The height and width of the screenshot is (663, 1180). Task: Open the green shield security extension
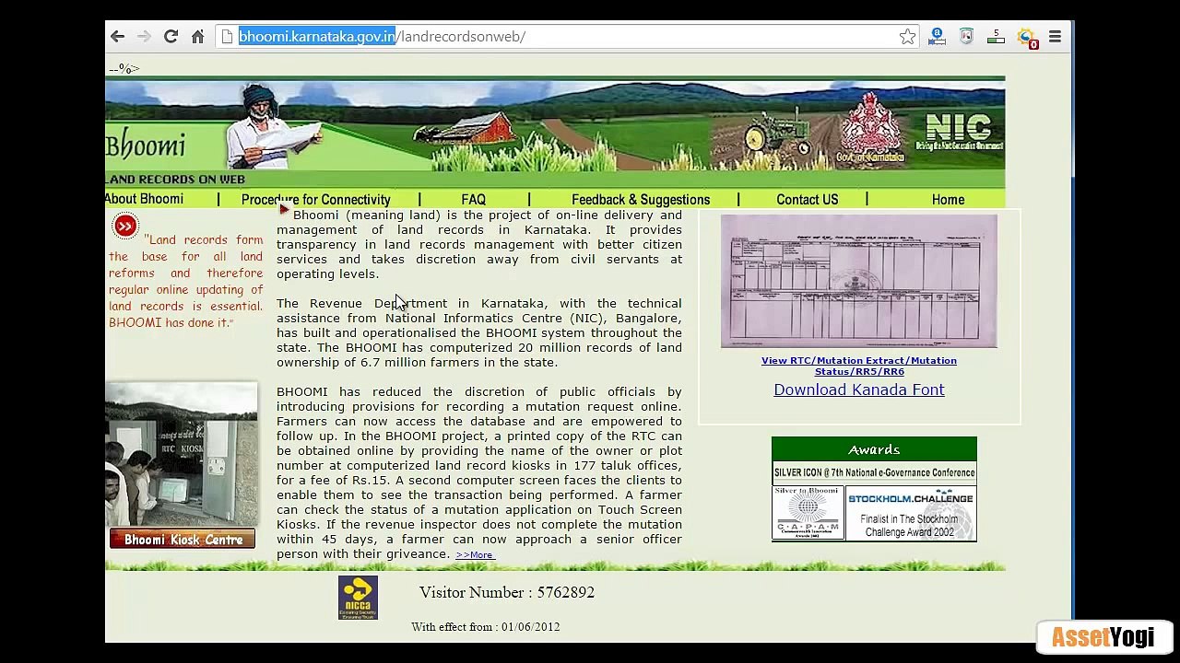[x=966, y=37]
